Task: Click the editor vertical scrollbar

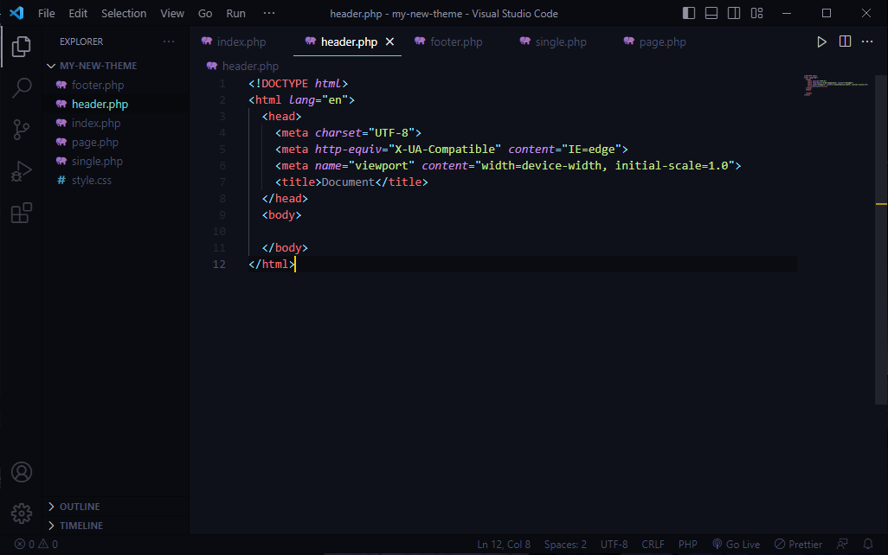Action: 880,239
